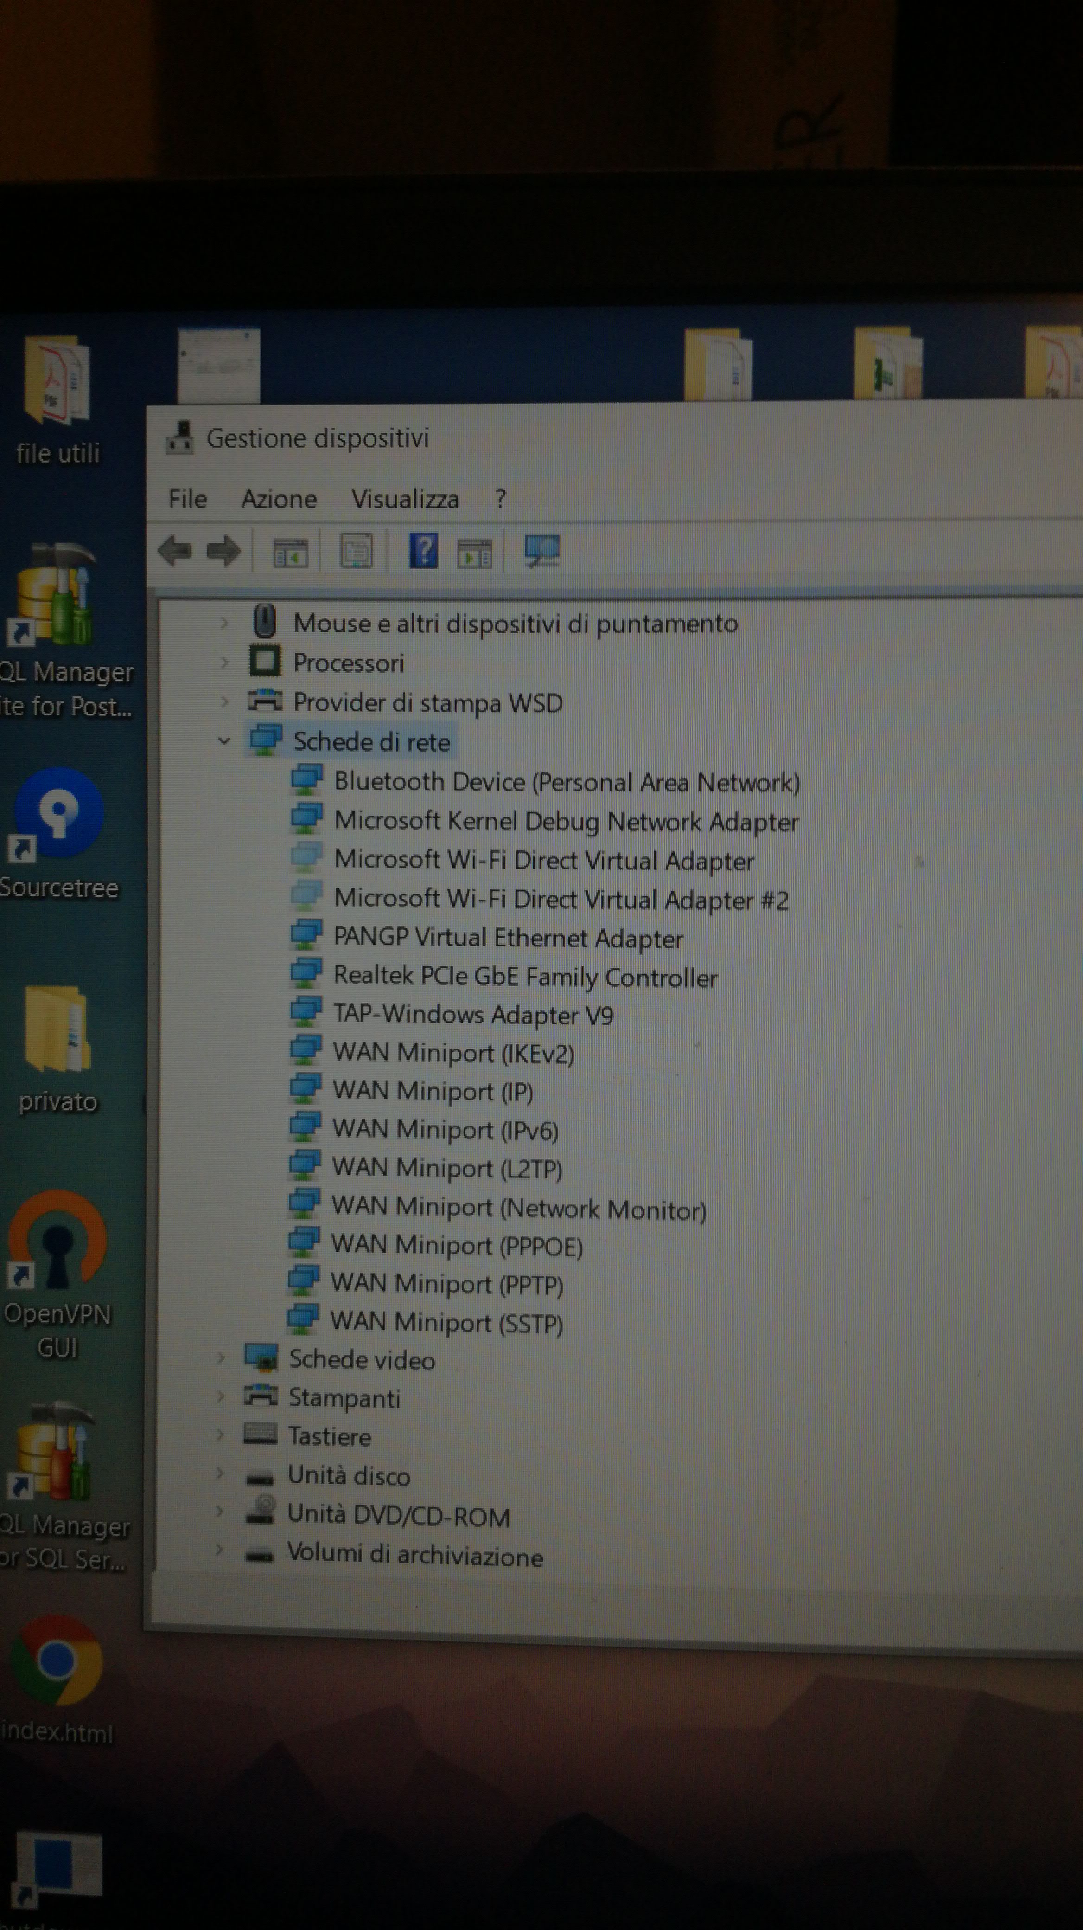Expand the Unità disco node
Screen dimensions: 1083x1930
click(x=219, y=1474)
